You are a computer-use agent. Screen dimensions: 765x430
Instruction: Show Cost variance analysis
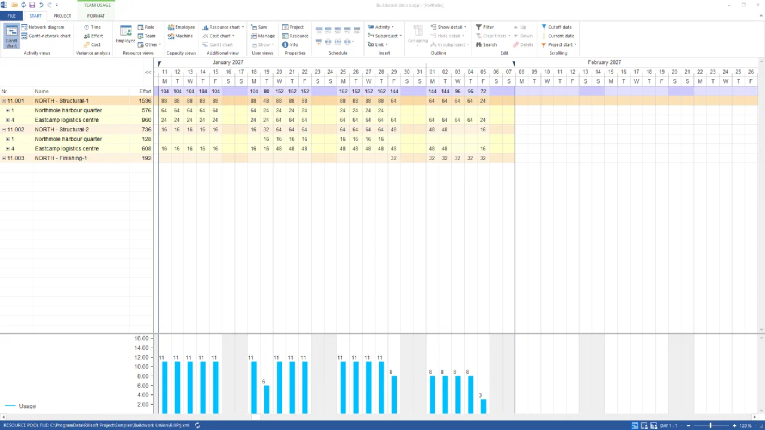tap(92, 45)
